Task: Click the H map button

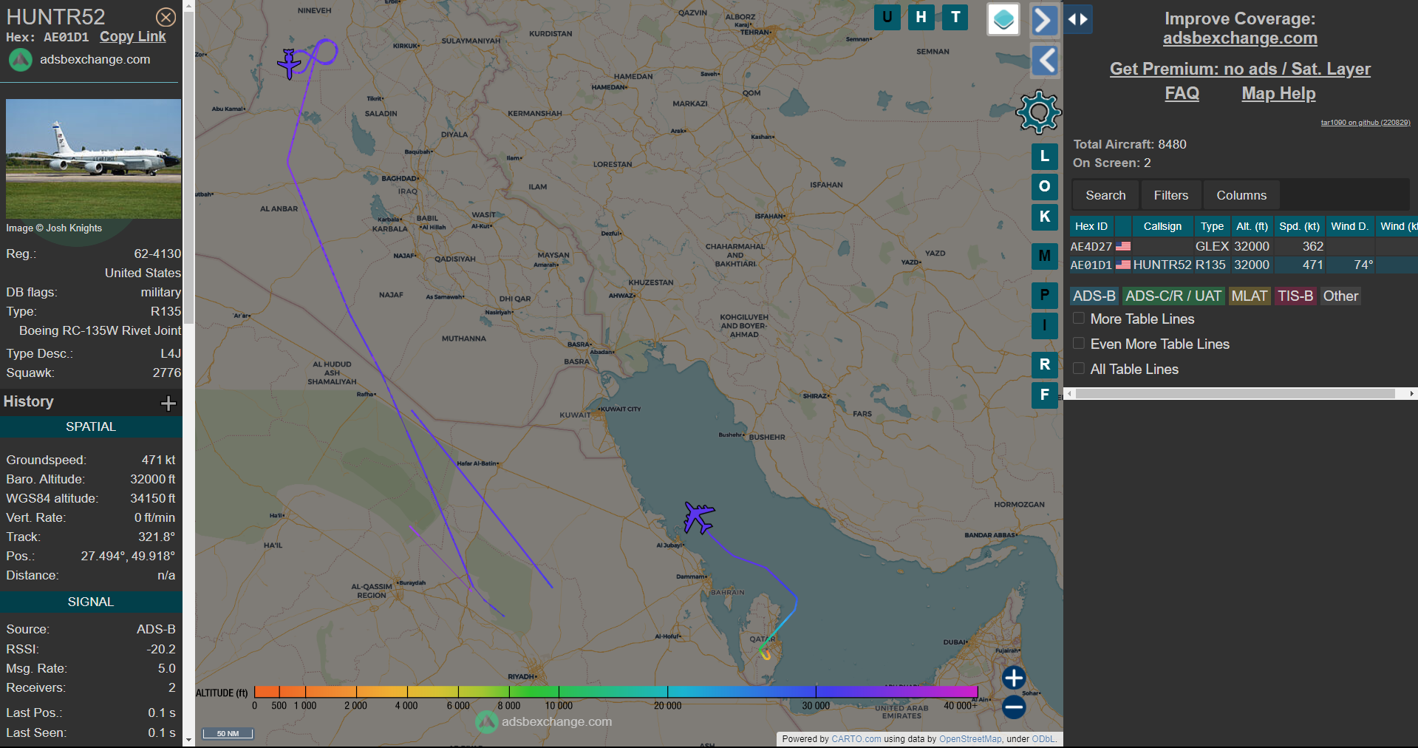Action: coord(921,16)
